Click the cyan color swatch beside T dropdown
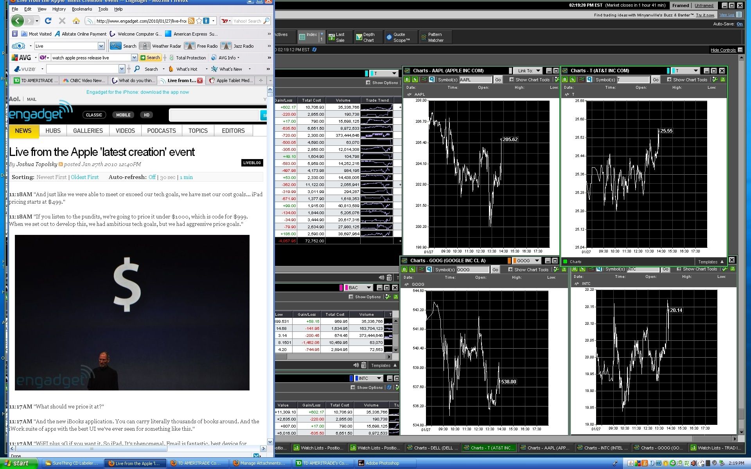 (367, 73)
